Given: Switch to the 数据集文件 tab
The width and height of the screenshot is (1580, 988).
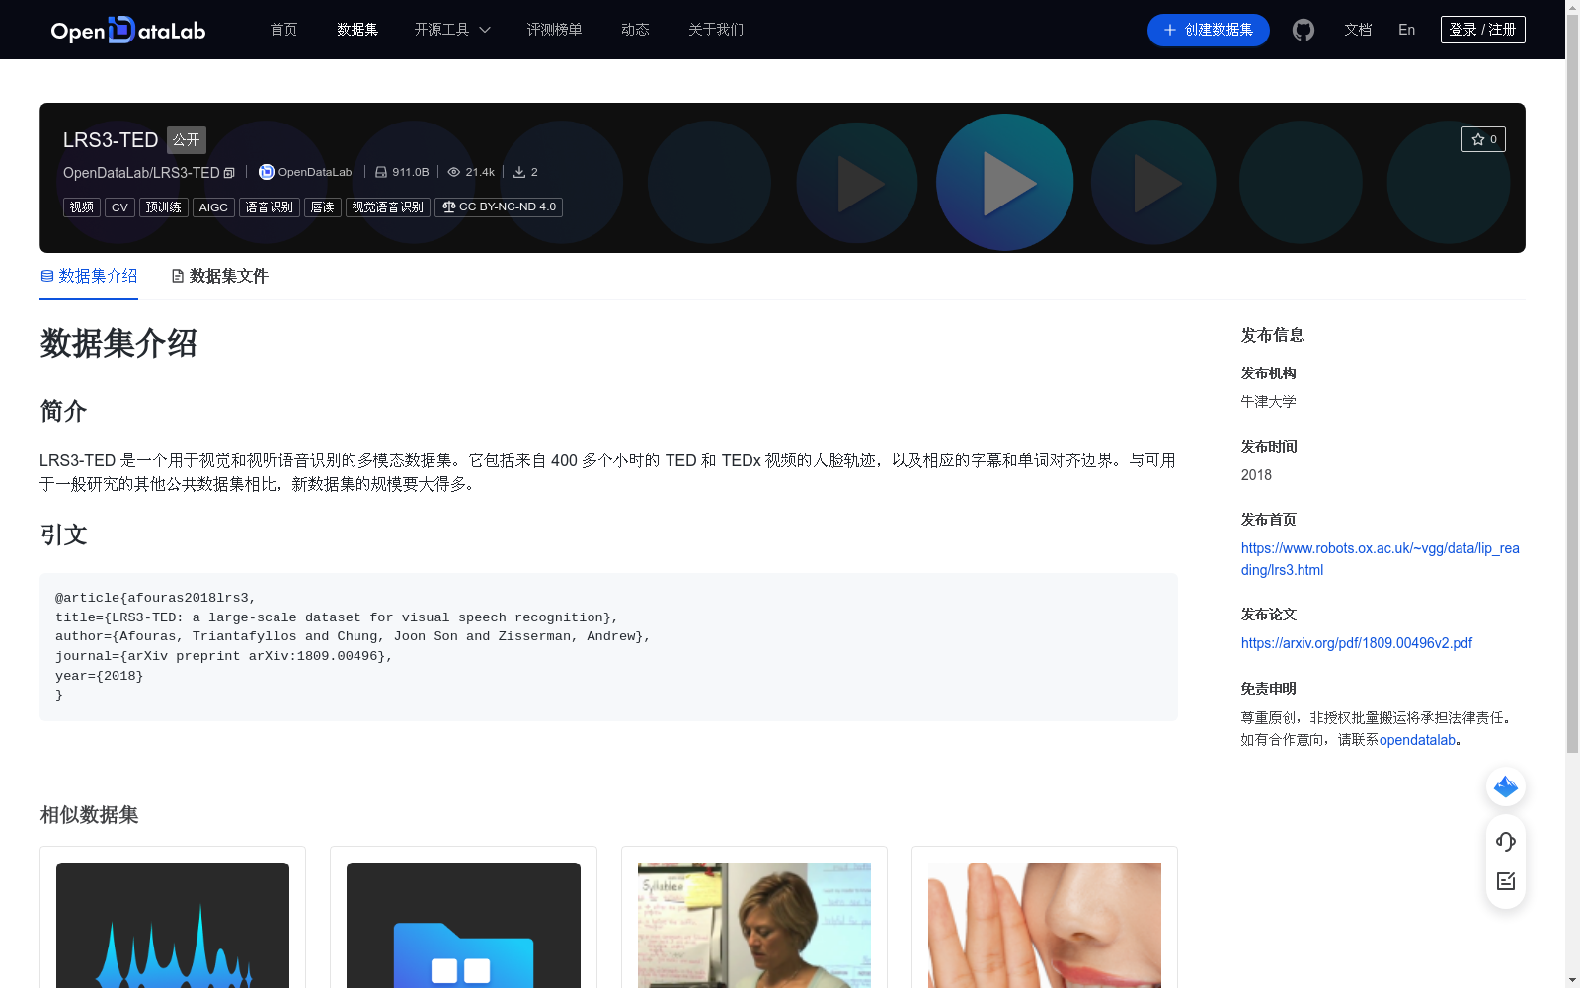Looking at the screenshot, I should click(219, 276).
